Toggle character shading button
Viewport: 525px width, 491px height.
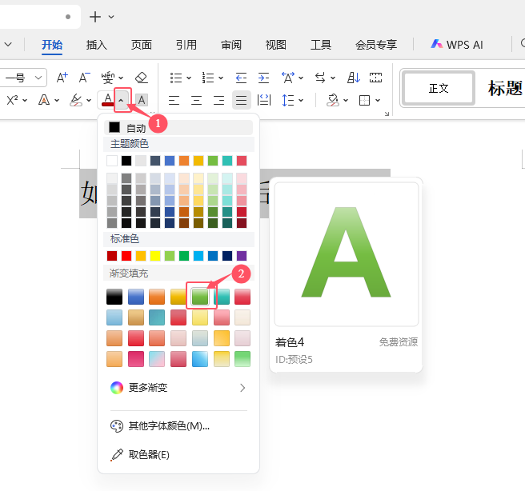(x=142, y=100)
